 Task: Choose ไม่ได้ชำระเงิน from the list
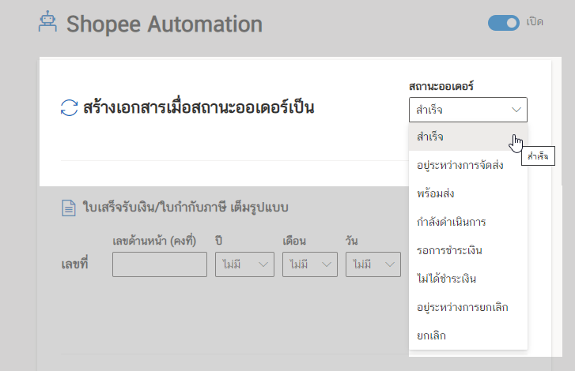pyautogui.click(x=468, y=279)
